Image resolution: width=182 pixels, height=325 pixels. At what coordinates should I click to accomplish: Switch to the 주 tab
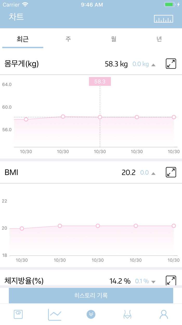coord(68,39)
